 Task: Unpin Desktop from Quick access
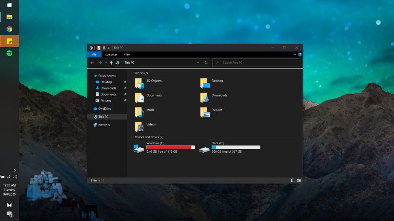coord(125,82)
